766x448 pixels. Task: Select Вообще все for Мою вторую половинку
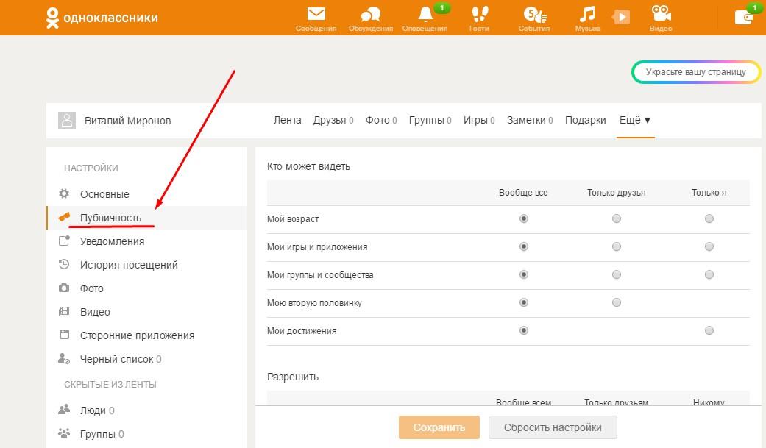[524, 302]
